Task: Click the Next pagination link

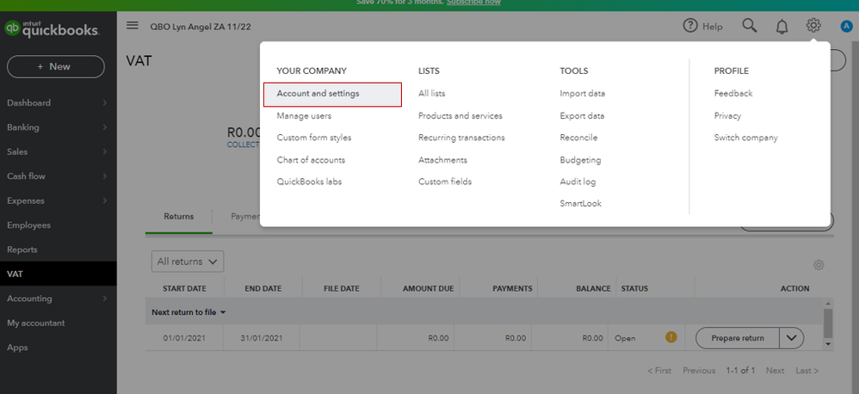Action: [776, 371]
